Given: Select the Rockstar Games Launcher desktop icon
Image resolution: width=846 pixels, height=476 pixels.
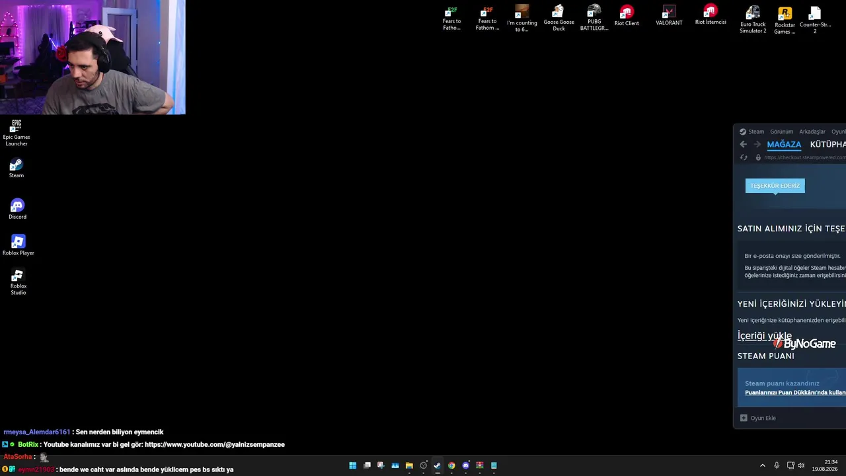Looking at the screenshot, I should pos(785,20).
